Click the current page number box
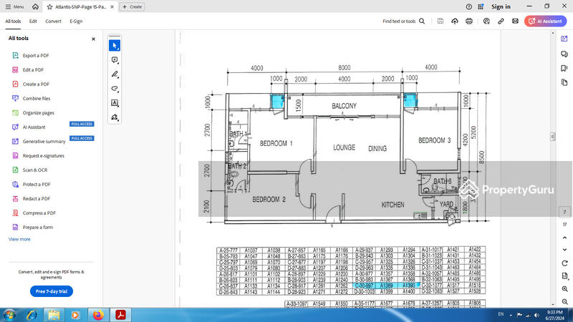The image size is (573, 322). [564, 212]
